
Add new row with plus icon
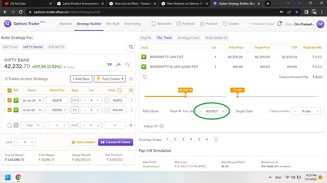(131, 125)
